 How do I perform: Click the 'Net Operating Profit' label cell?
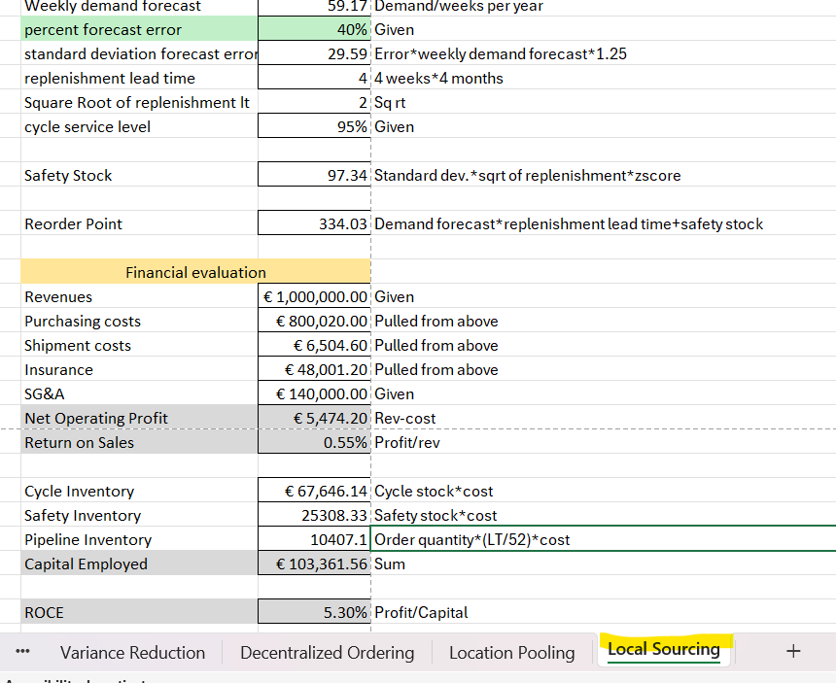pos(139,418)
